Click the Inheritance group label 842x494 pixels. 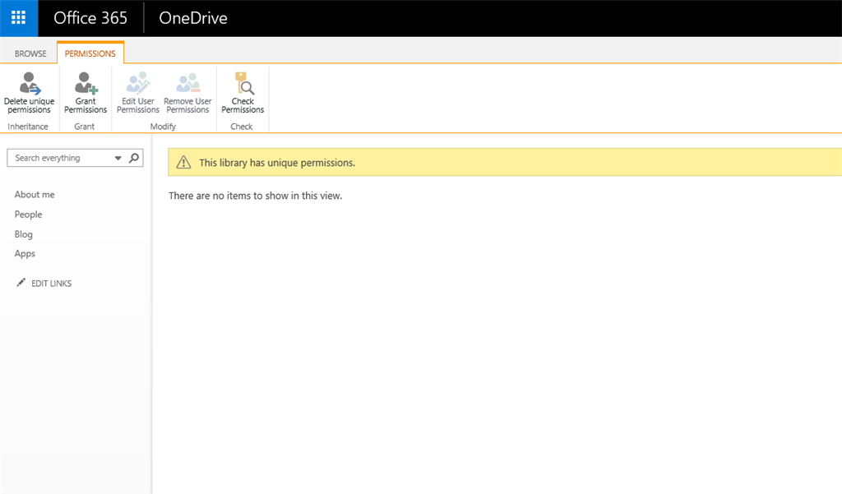tap(28, 127)
